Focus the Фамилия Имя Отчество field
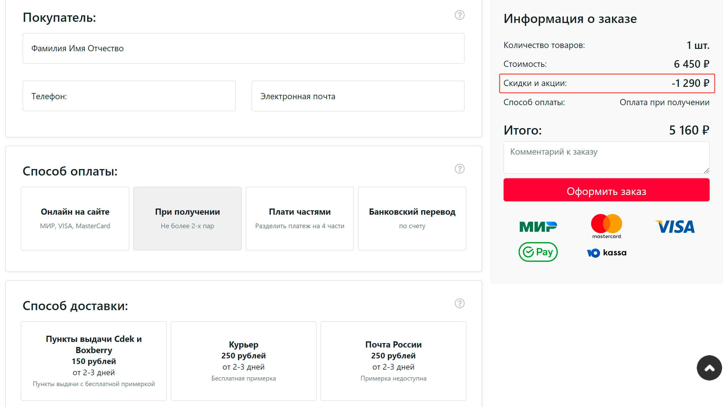The width and height of the screenshot is (728, 407). pyautogui.click(x=244, y=48)
